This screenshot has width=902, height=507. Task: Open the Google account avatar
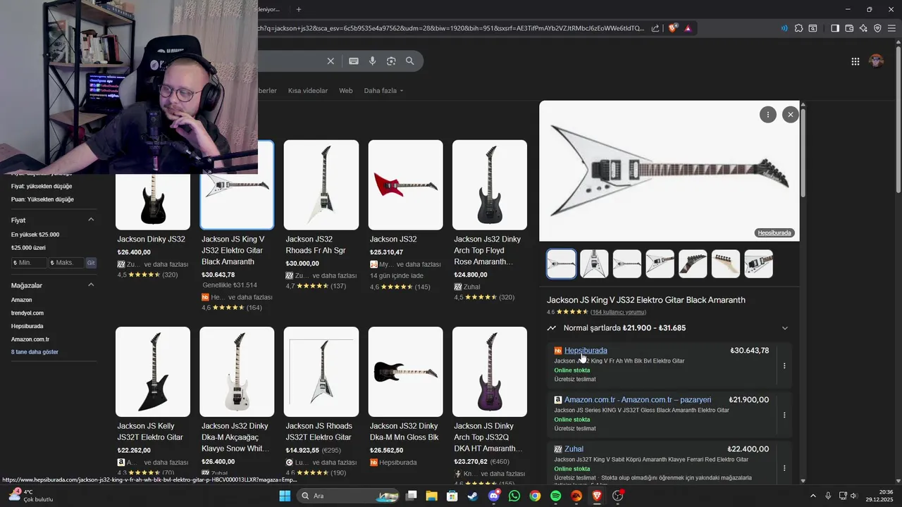click(876, 61)
